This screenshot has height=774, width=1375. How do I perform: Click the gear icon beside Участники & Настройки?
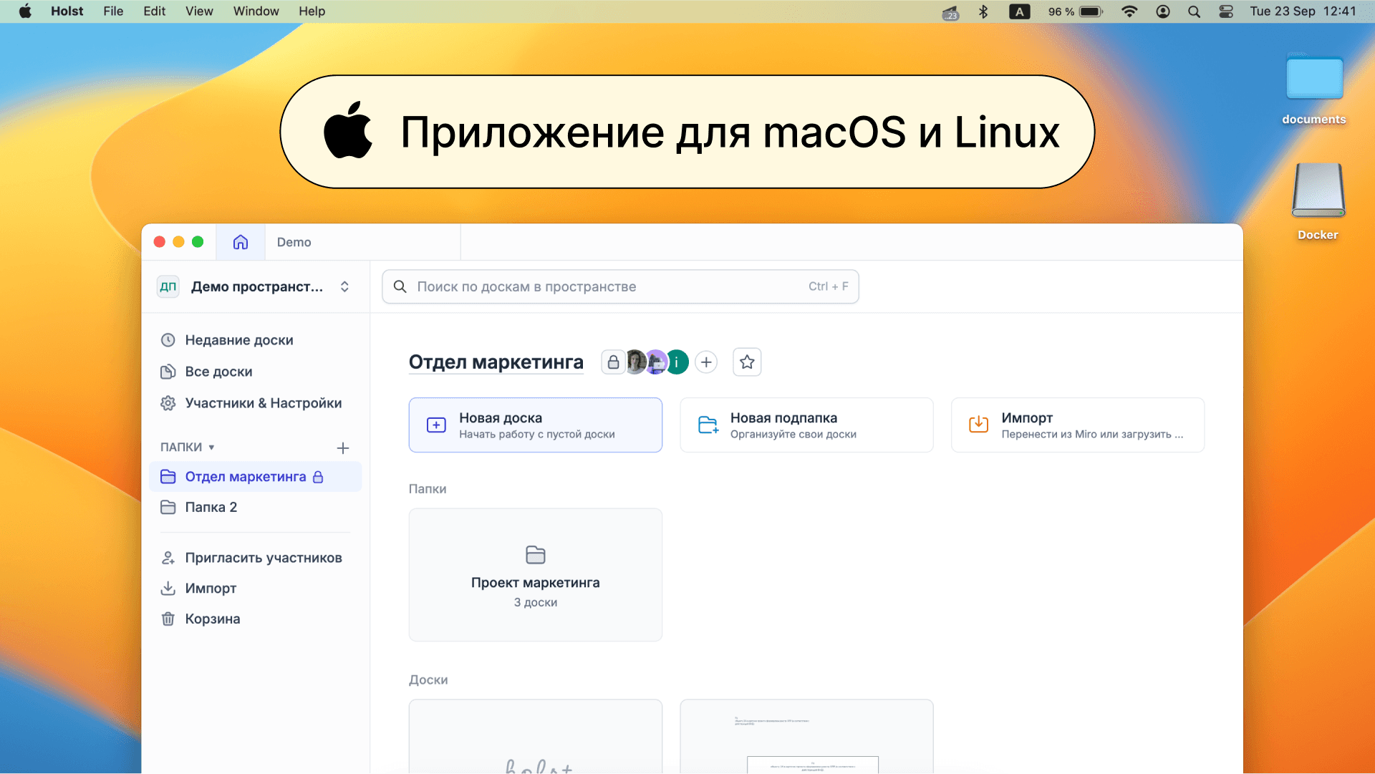click(168, 403)
